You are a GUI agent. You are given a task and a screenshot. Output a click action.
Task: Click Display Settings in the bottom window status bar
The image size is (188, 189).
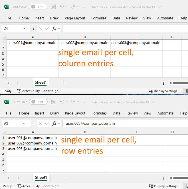(163, 186)
